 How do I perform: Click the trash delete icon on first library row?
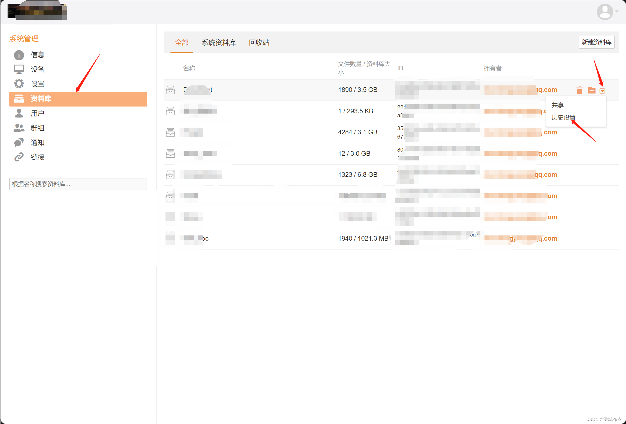(x=579, y=90)
